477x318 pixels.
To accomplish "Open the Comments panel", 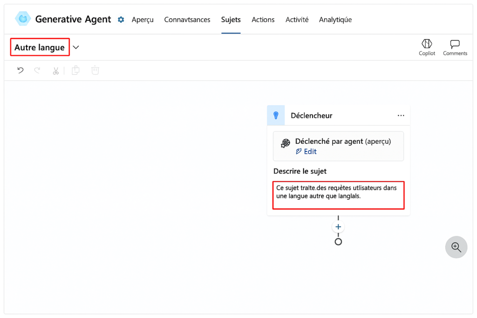I will pos(455,47).
